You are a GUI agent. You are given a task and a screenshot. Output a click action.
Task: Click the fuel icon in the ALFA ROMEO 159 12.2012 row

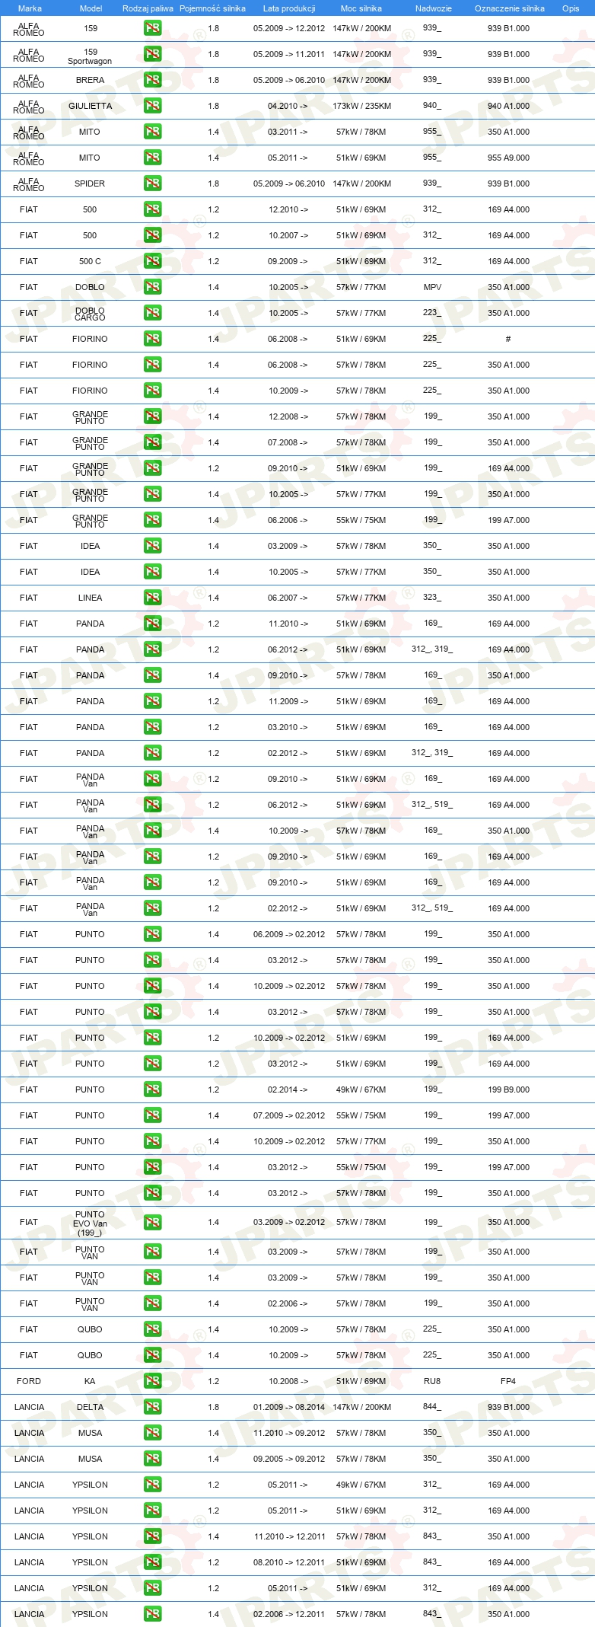(152, 28)
